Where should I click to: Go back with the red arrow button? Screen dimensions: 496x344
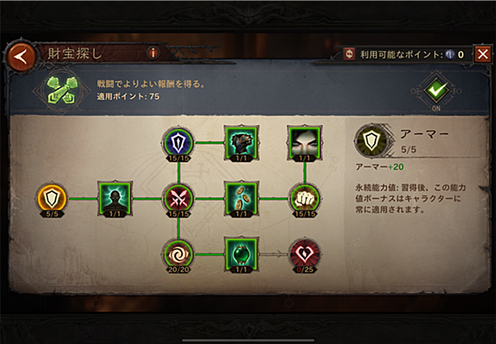coord(21,57)
